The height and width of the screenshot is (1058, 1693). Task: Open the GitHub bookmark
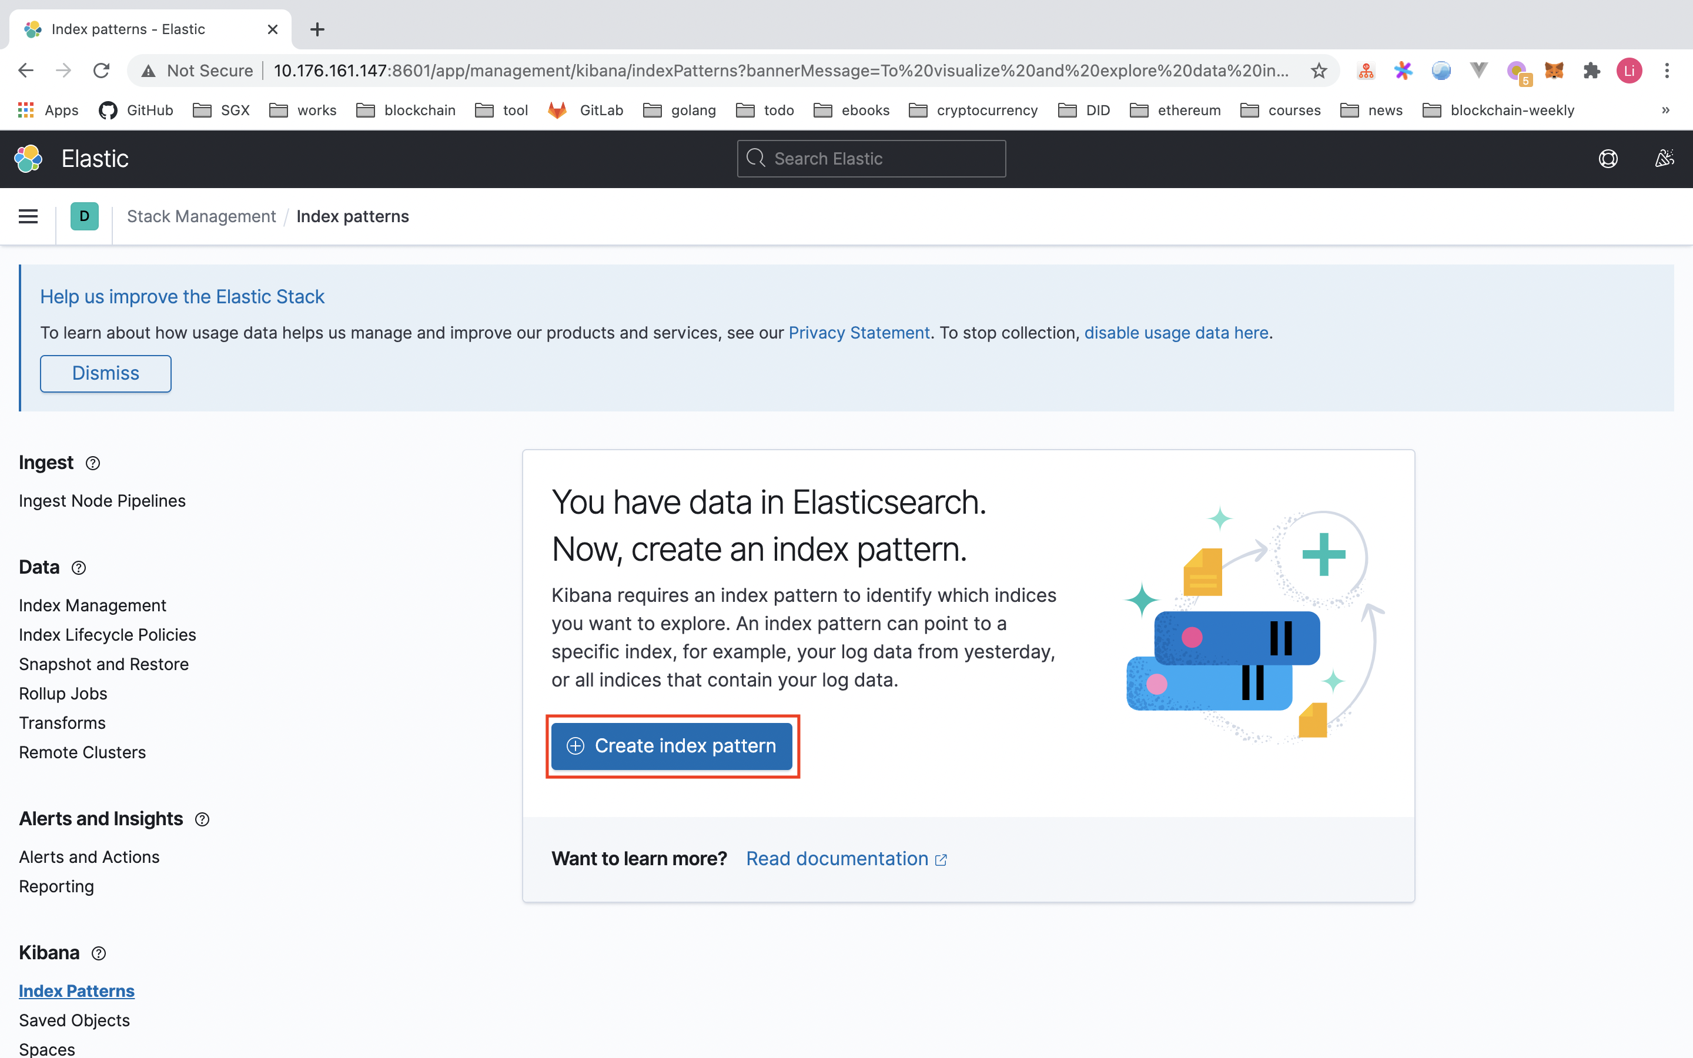136,110
